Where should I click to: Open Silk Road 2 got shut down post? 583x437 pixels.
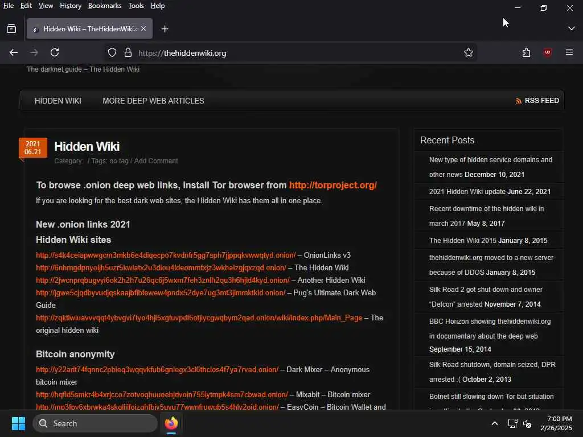486,297
